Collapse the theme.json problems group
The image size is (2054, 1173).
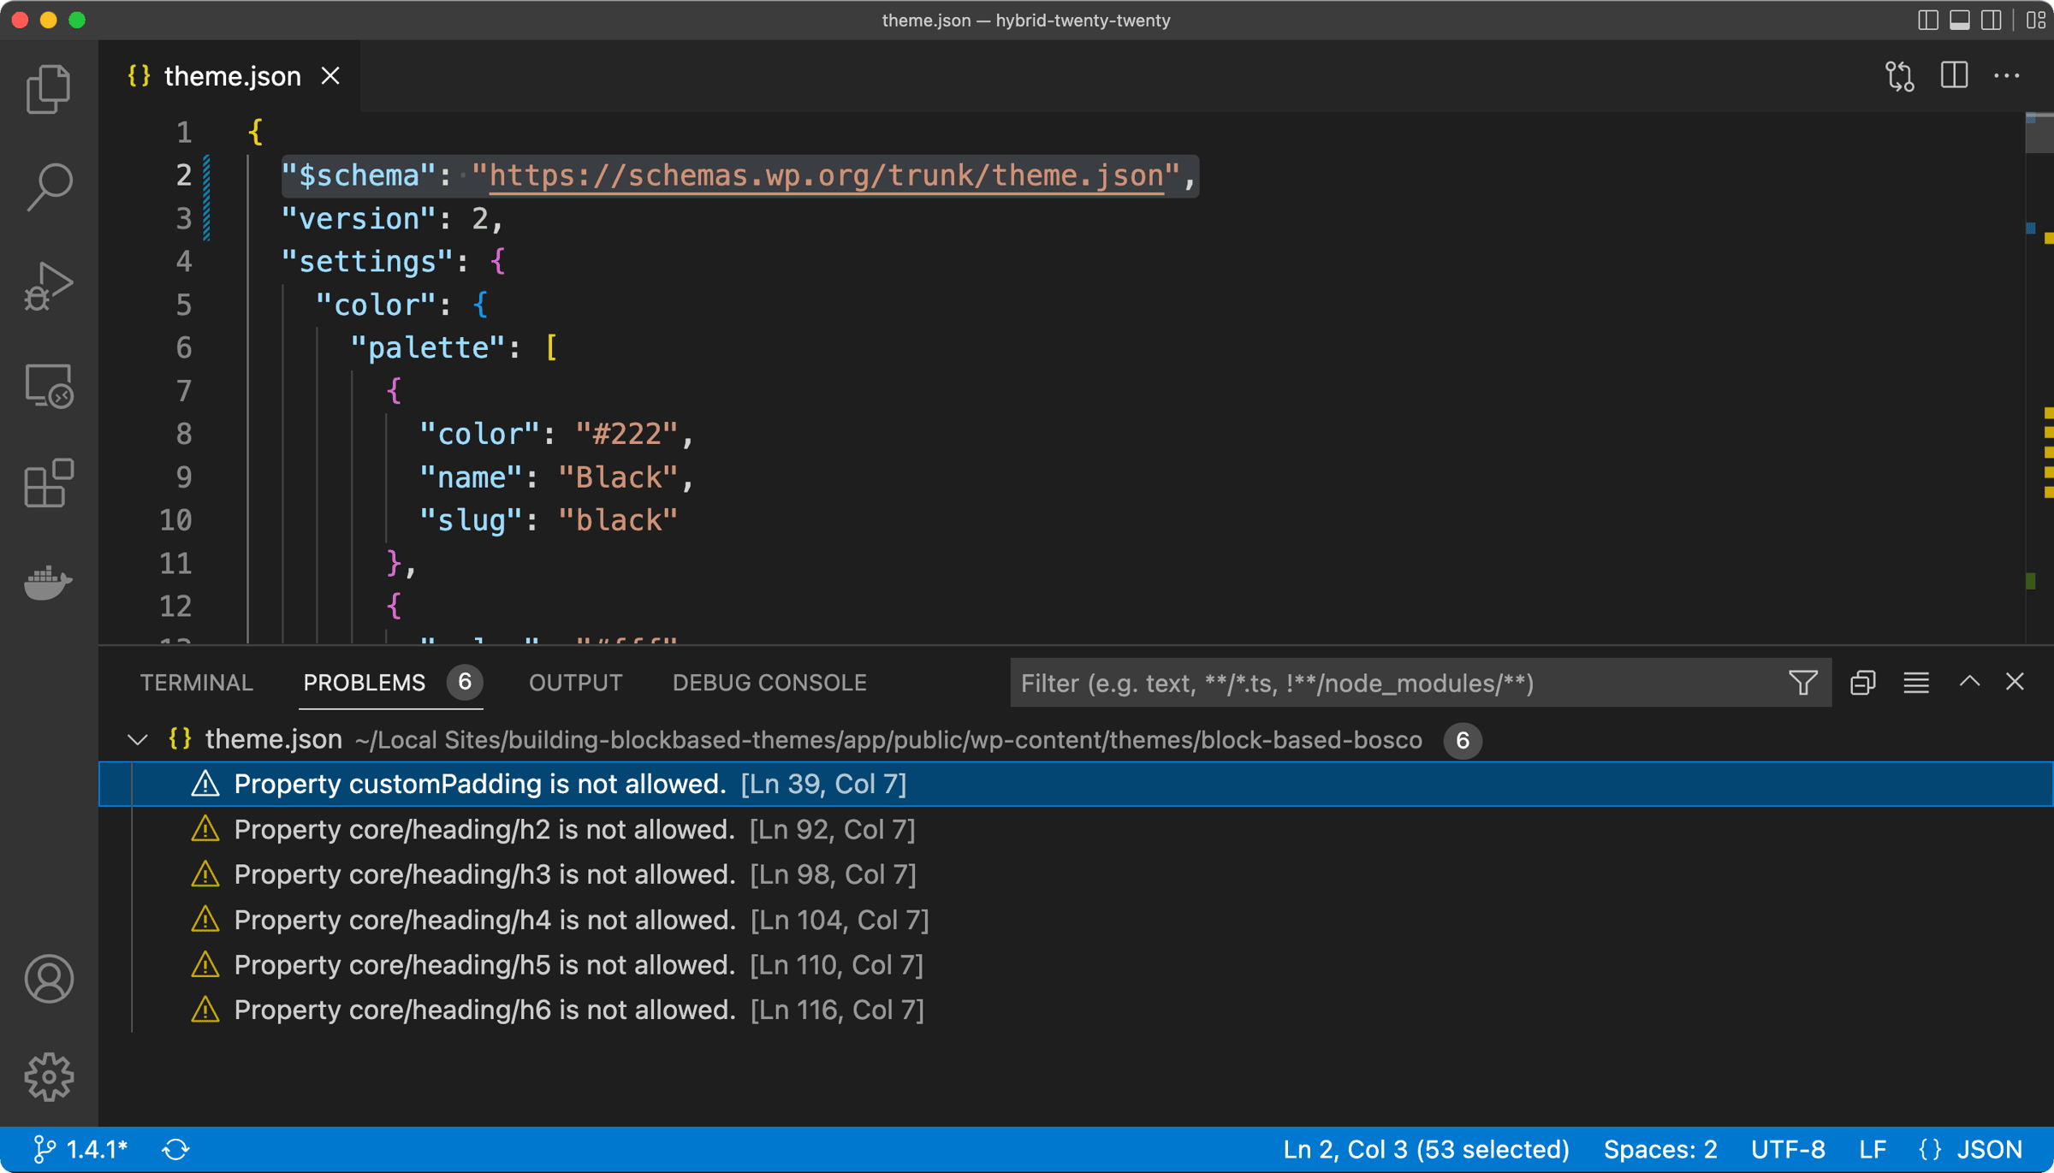(137, 740)
